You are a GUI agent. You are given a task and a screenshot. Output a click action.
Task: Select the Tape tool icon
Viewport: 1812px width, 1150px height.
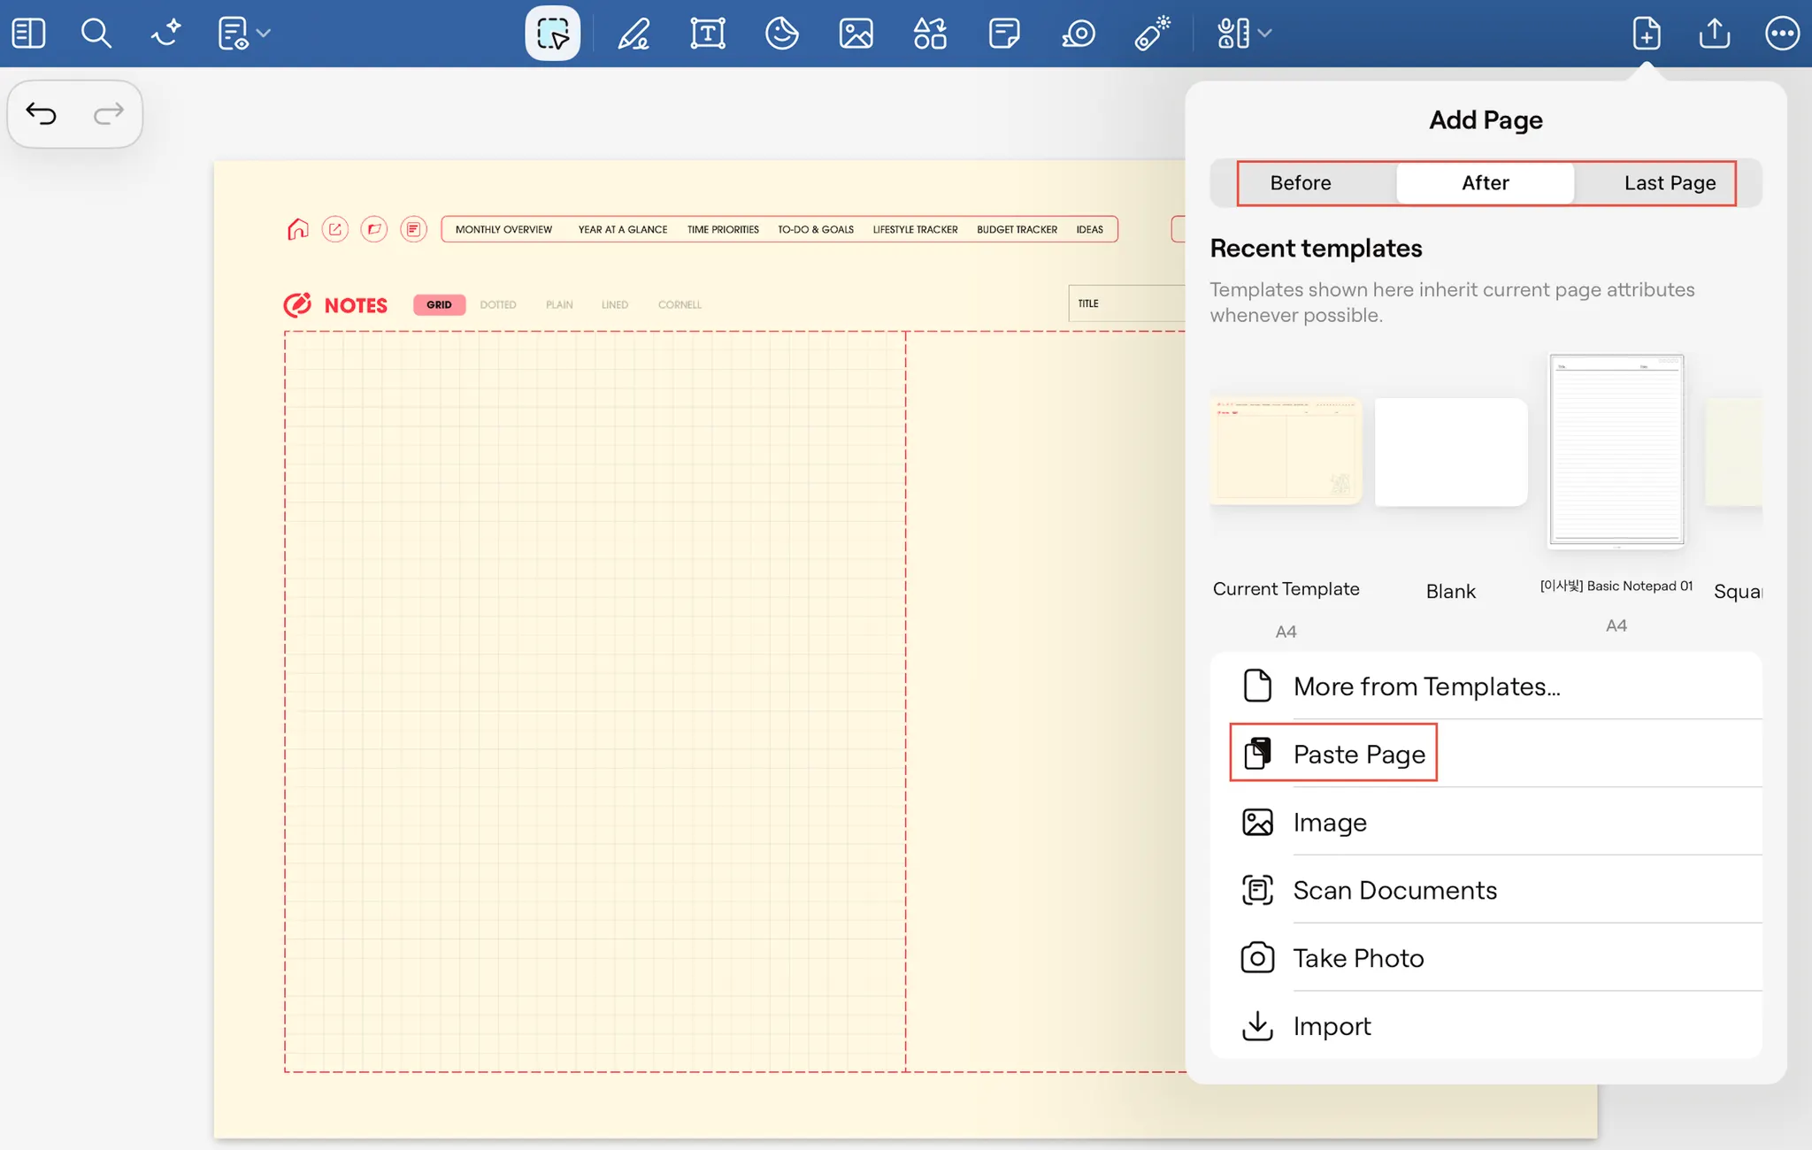point(1079,34)
